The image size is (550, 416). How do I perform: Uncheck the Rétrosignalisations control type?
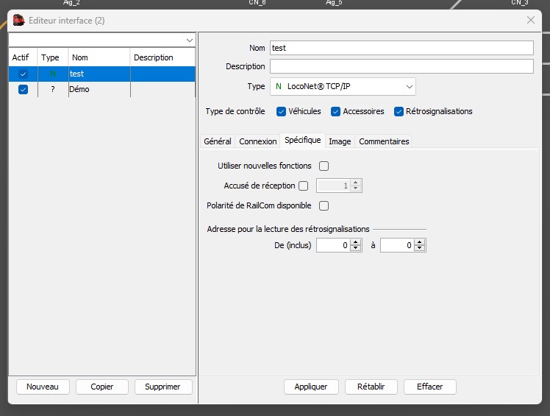coord(399,111)
